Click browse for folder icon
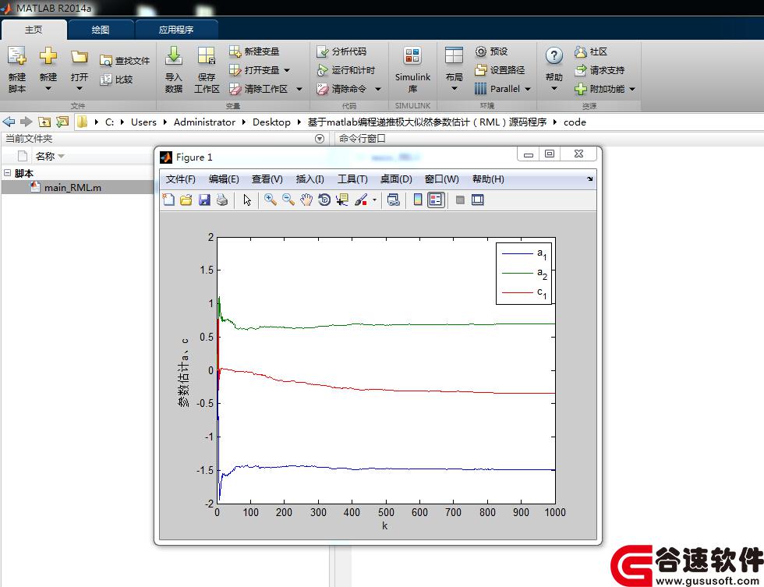This screenshot has height=587, width=764. pyautogui.click(x=62, y=122)
